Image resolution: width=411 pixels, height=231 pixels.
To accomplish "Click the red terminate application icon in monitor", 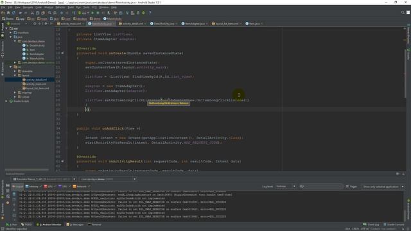I will click(x=8, y=203).
